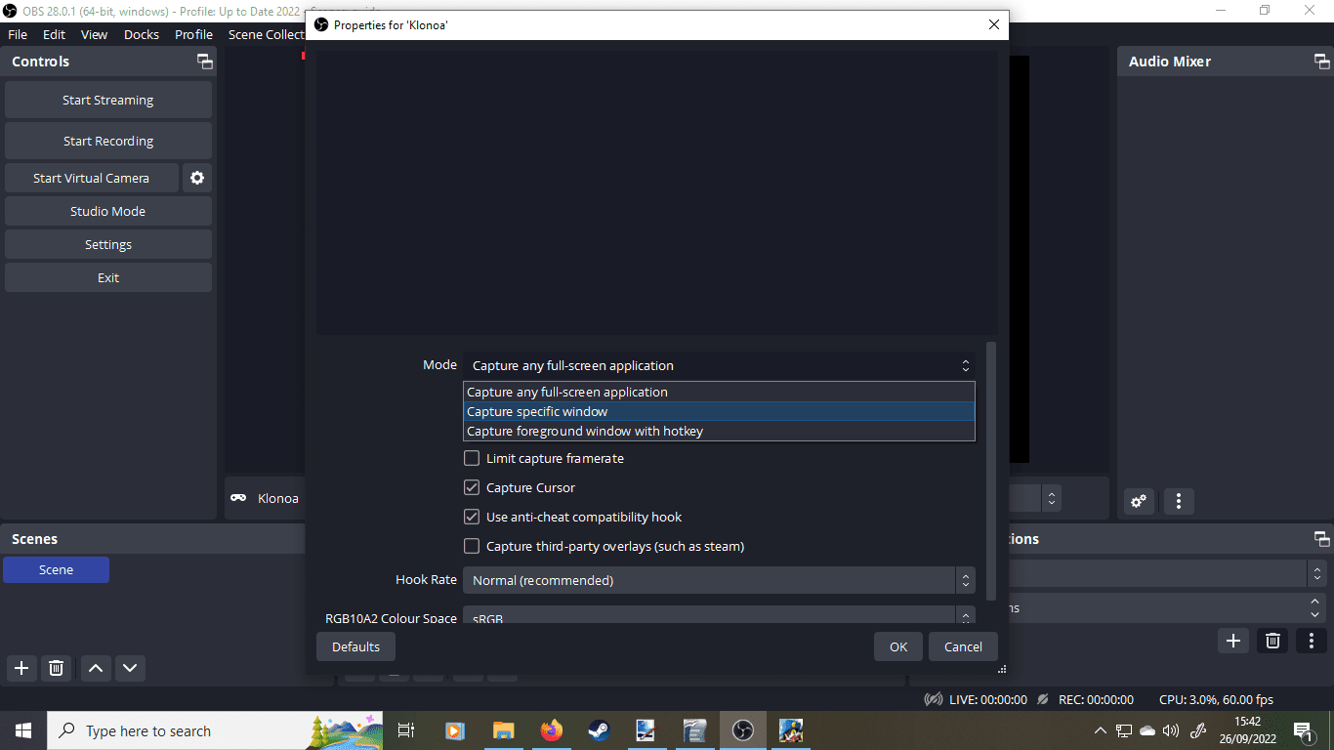Open the Profile menu
Viewport: 1334px width, 750px height.
(193, 34)
